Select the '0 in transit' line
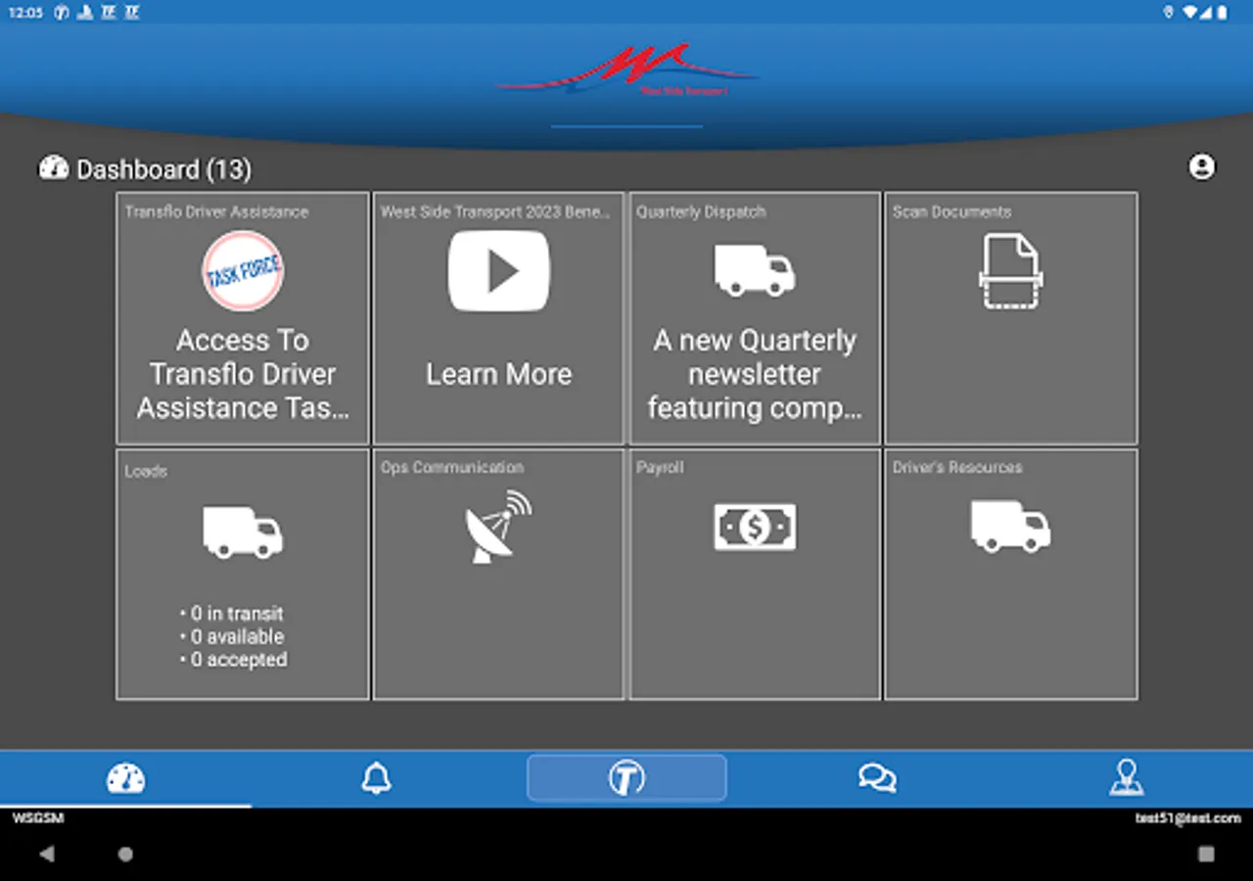The width and height of the screenshot is (1253, 881). coord(232,614)
